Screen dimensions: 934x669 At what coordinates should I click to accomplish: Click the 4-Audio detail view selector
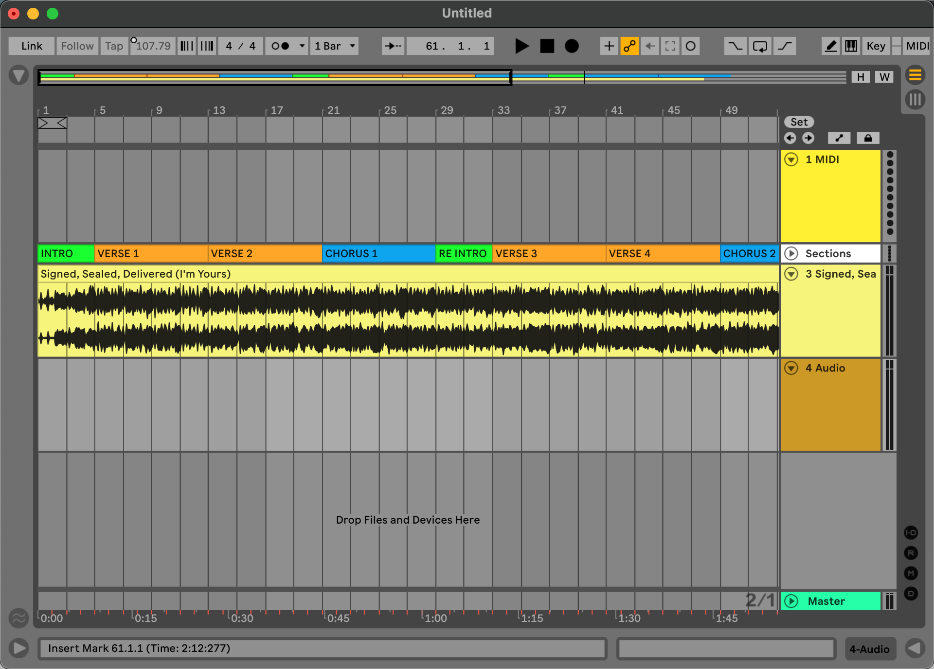click(870, 649)
